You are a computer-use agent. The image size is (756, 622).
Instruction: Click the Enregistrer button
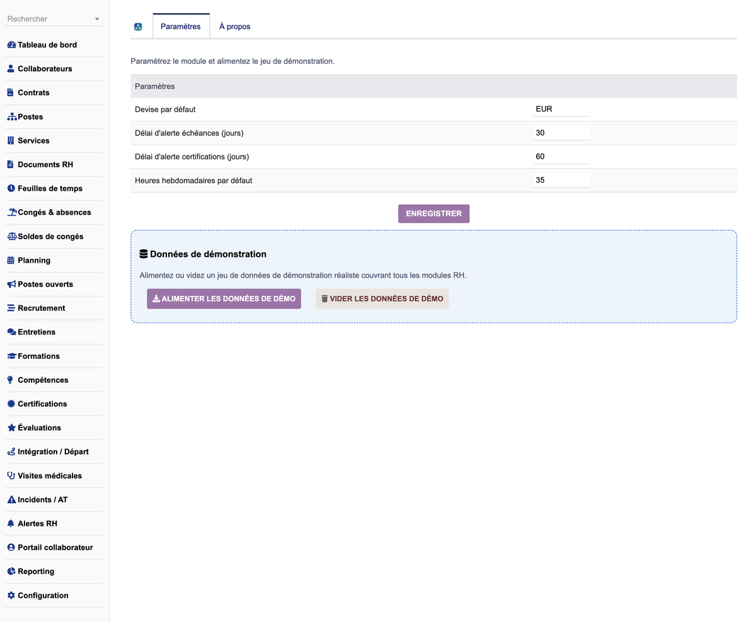click(x=433, y=213)
